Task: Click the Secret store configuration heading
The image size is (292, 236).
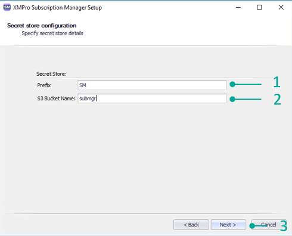Action: (x=42, y=26)
